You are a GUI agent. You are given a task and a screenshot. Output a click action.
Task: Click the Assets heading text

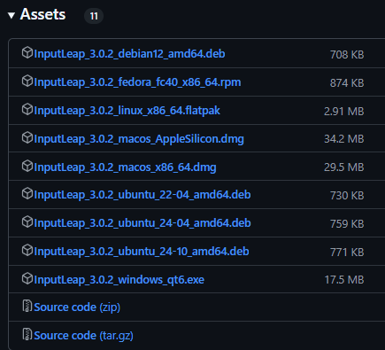coord(42,14)
